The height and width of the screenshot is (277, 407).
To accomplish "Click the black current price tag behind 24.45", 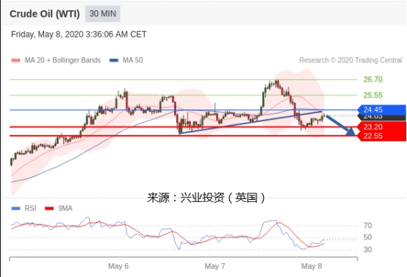I will (x=381, y=118).
